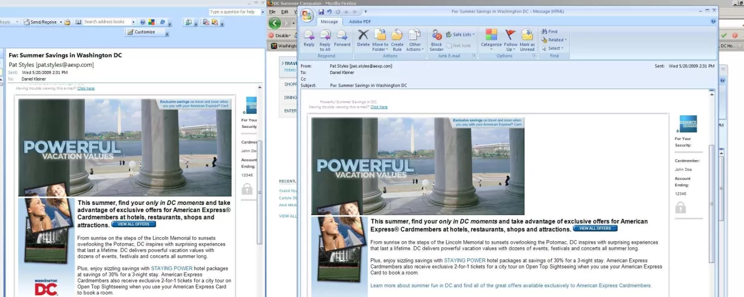Click Reply in the message ribbon

coord(309,38)
